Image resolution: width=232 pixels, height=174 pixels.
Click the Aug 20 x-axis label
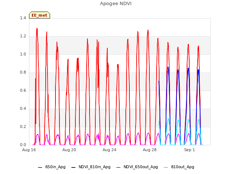pyautogui.click(x=69, y=150)
